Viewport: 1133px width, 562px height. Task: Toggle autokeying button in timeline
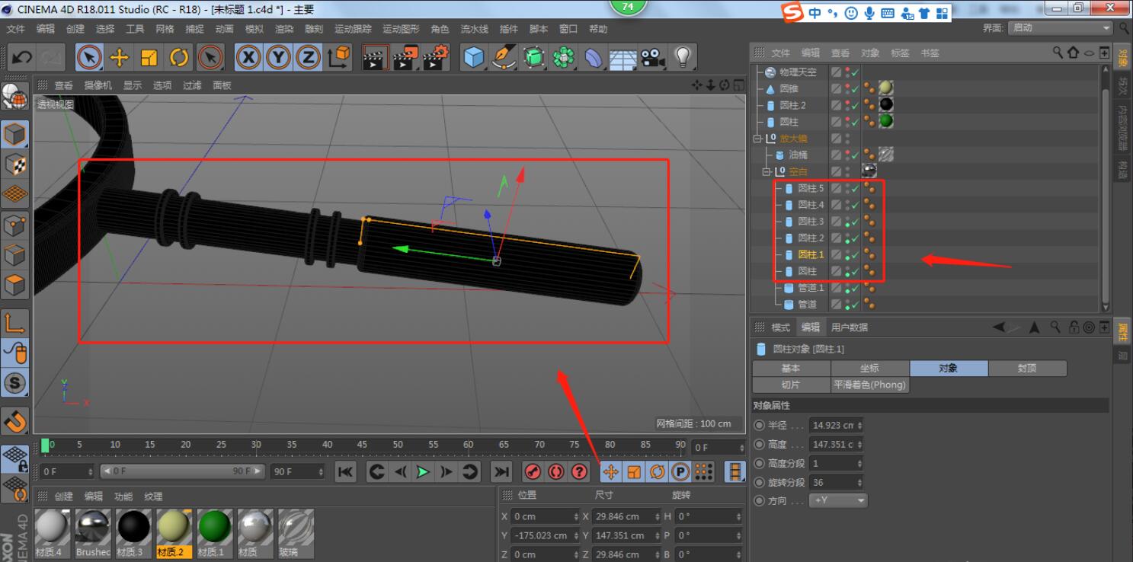coord(556,472)
